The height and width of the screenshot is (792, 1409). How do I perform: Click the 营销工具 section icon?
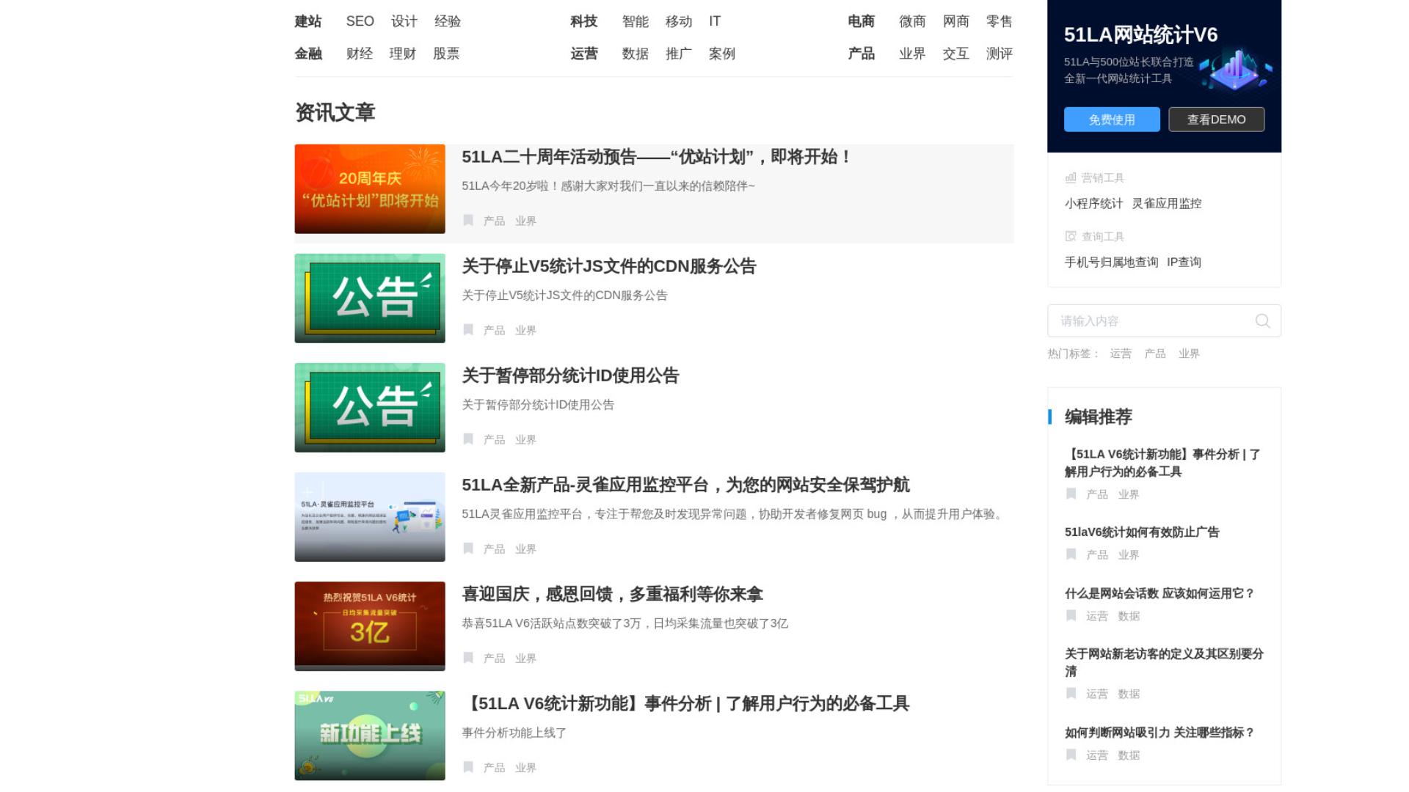1071,177
